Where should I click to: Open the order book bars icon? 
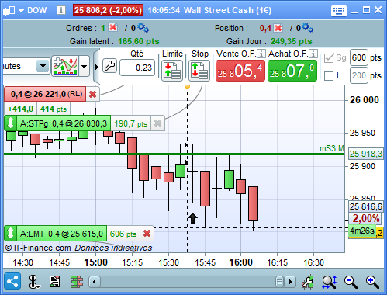coord(77,282)
